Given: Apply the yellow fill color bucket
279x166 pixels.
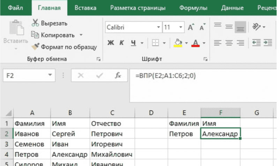Looking at the screenshot, I should click(178, 43).
